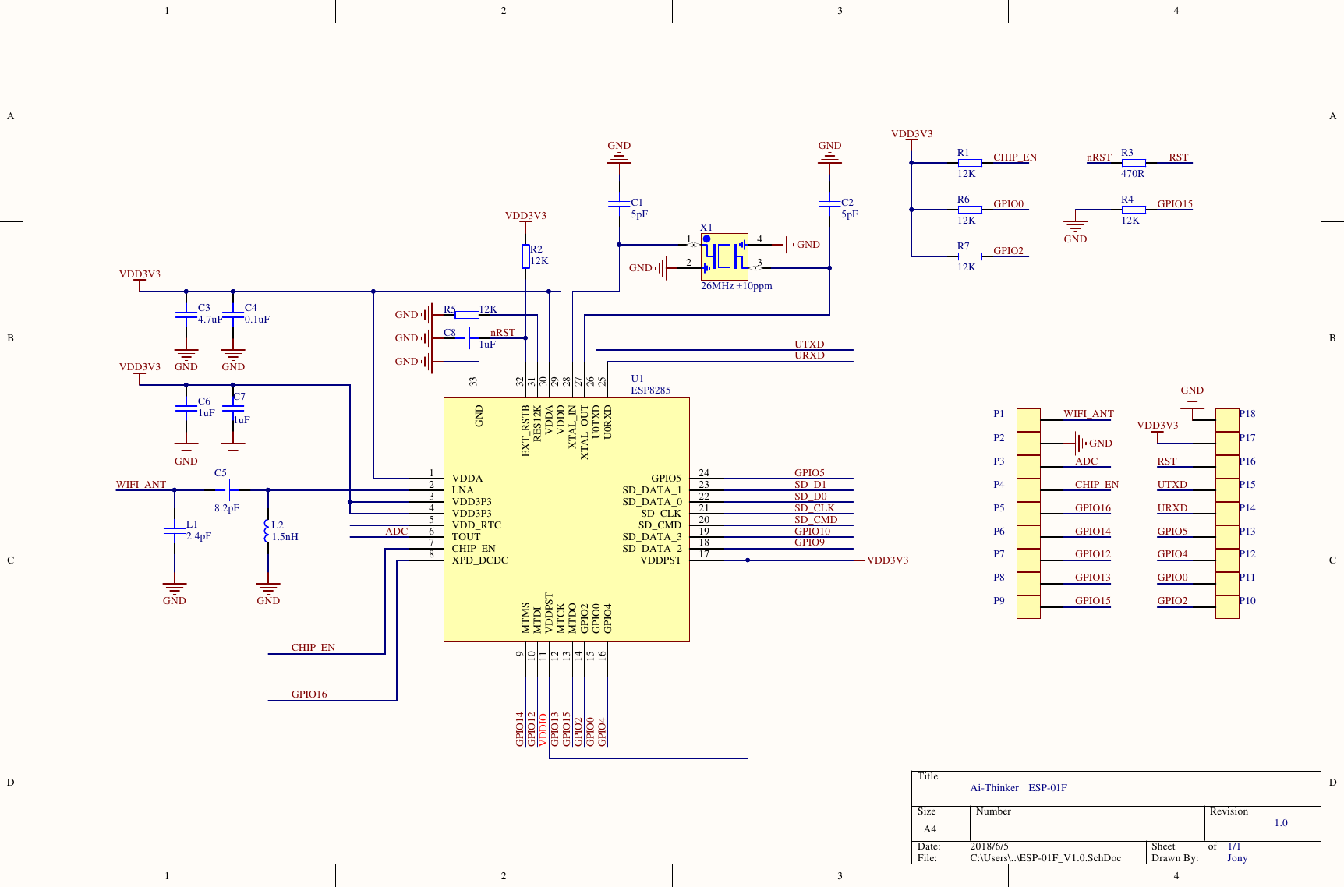This screenshot has height=887, width=1344.
Task: Click the "TOUT" pin name
Action: click(x=466, y=537)
